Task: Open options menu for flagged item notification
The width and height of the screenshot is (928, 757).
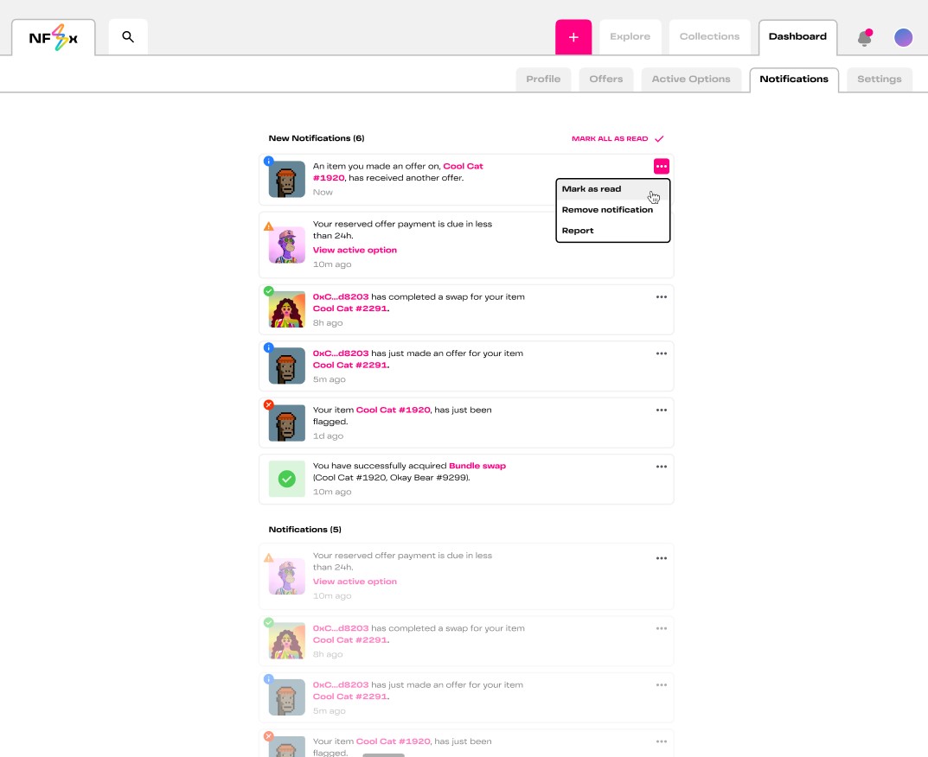Action: (662, 410)
